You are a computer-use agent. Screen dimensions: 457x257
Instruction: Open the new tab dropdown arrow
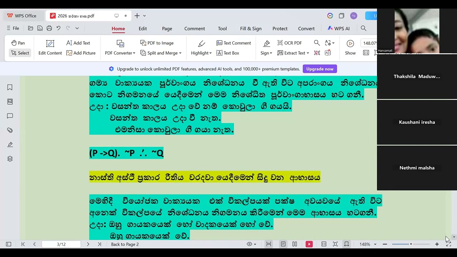144,16
